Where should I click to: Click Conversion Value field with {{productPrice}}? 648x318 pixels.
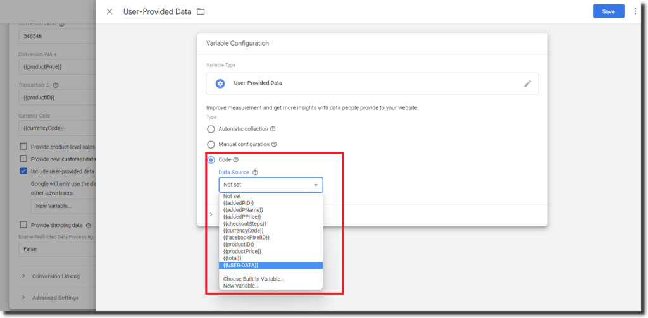pos(57,67)
